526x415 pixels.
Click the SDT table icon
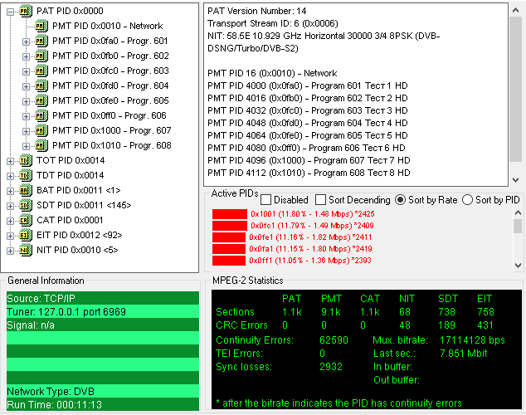point(26,205)
